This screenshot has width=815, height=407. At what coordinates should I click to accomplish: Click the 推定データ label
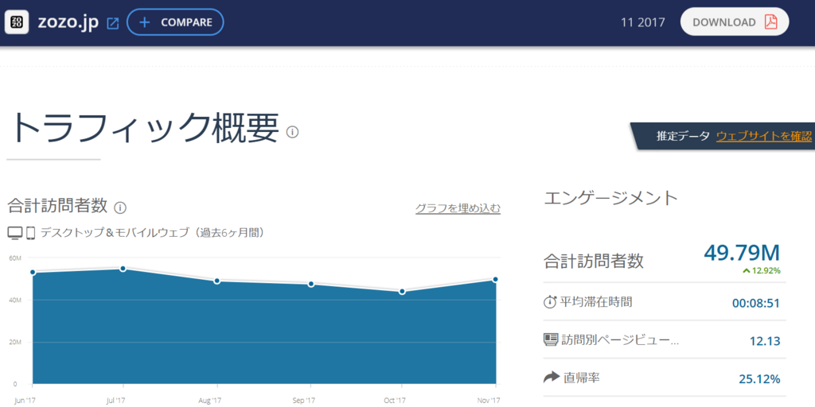(683, 137)
